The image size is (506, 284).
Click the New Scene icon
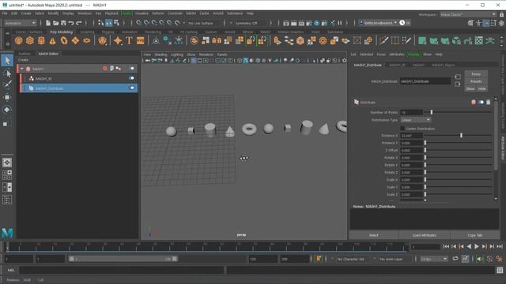click(x=48, y=23)
